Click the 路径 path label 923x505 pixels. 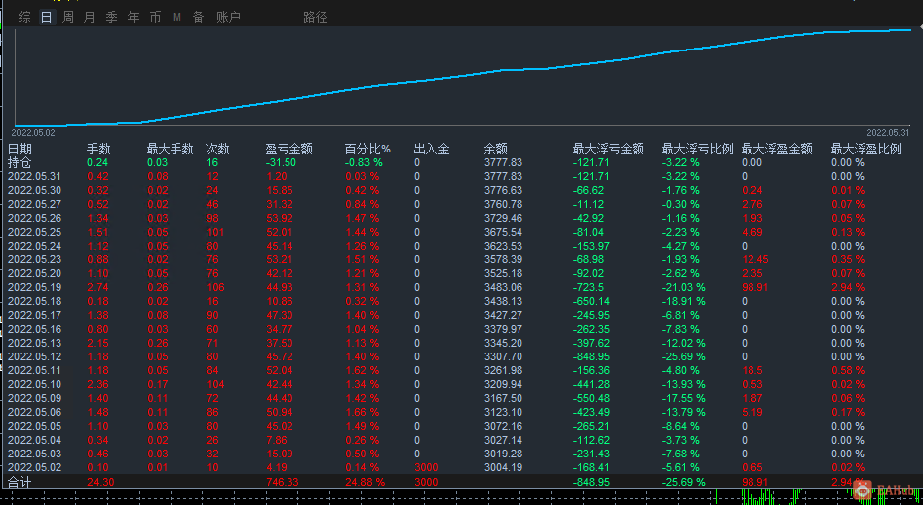(x=315, y=17)
